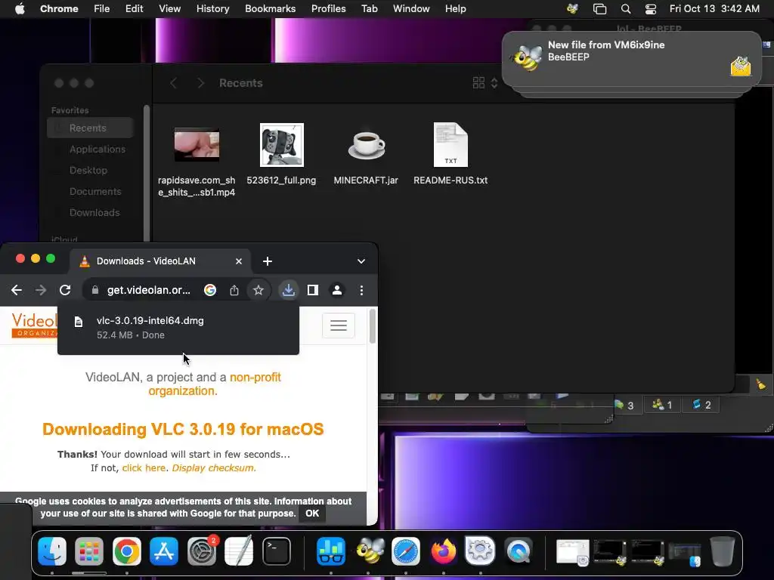
Task: Open Chrome profile avatar icon
Action: coord(337,290)
